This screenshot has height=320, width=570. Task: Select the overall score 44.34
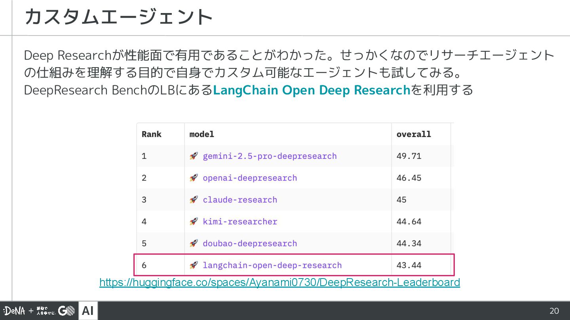[x=409, y=243]
